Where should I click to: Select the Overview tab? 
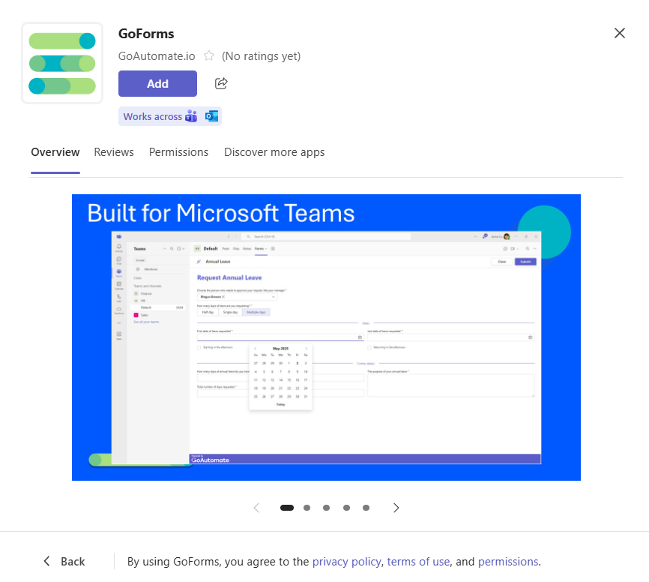tap(55, 152)
